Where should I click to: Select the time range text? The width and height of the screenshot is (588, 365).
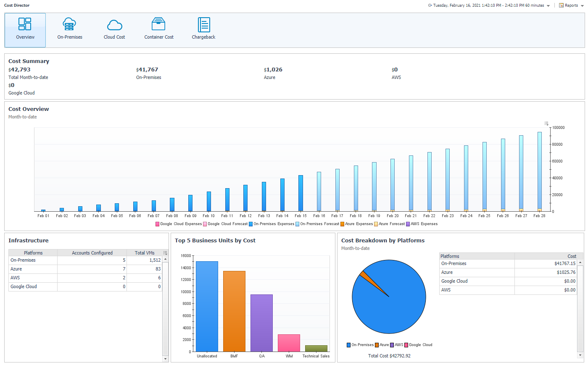click(x=489, y=5)
